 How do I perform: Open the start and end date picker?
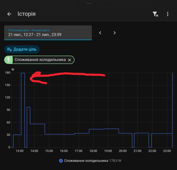click(x=48, y=33)
